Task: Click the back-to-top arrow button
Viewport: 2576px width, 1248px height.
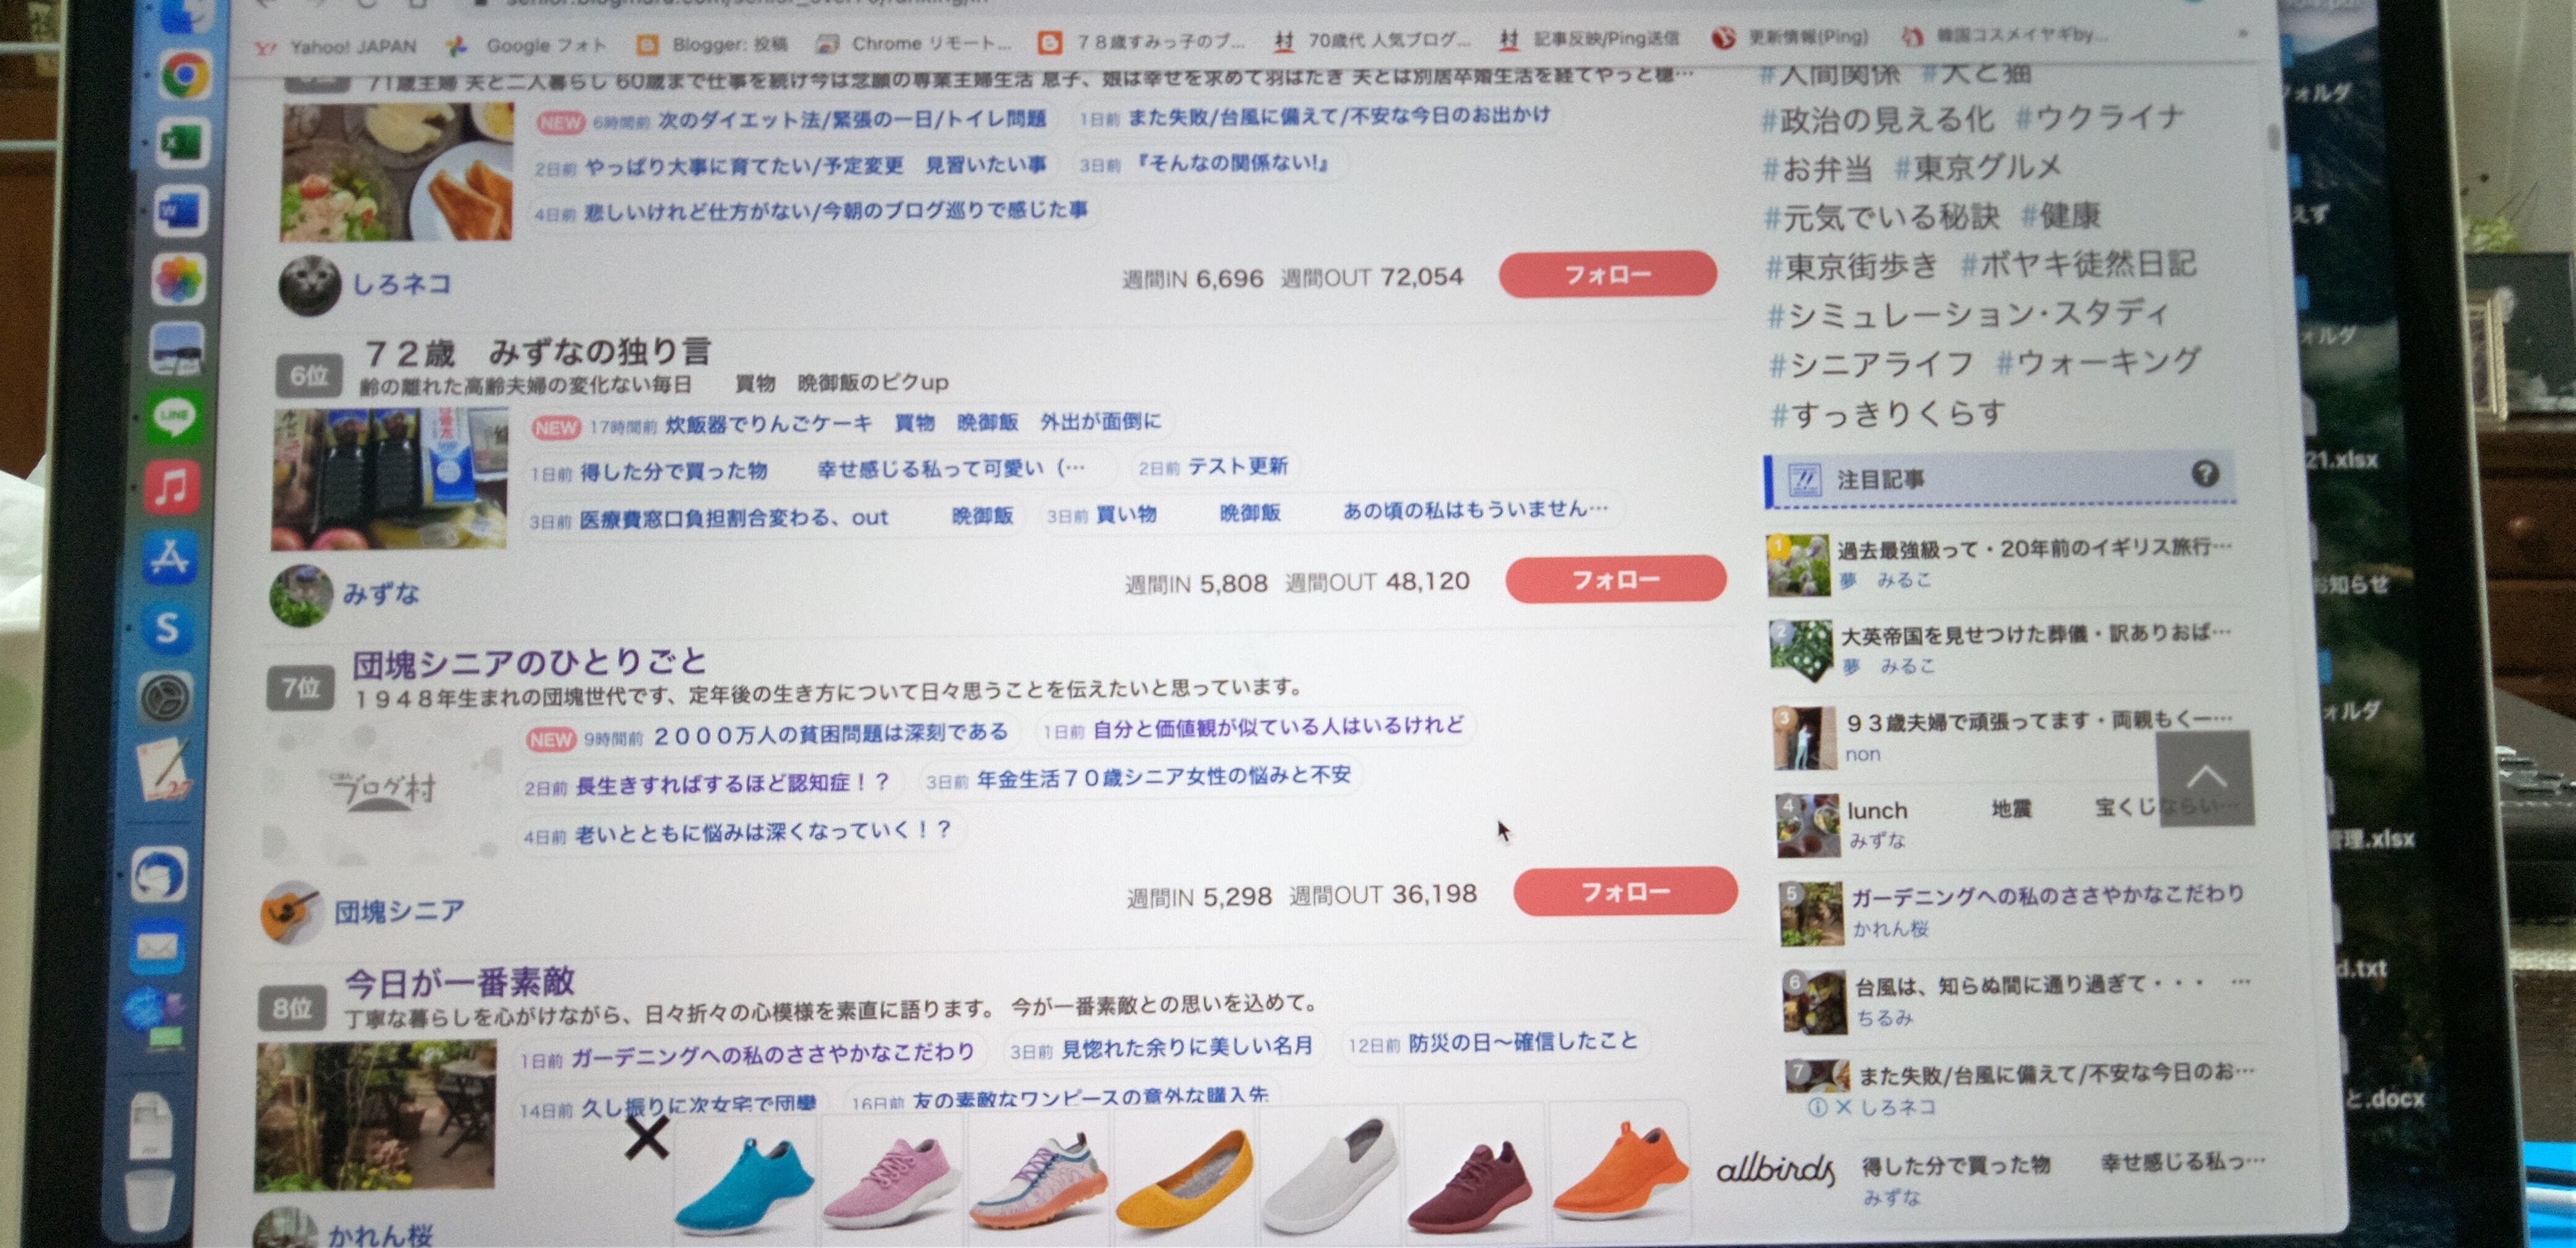Action: point(2204,778)
